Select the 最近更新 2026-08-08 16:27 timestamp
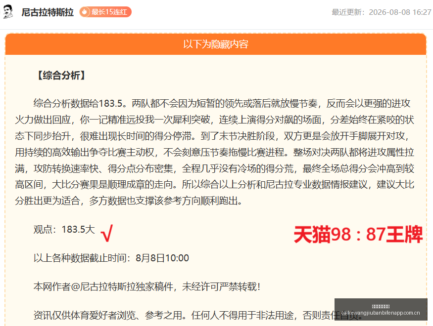Viewport: 433px width, 326px height. click(x=382, y=12)
